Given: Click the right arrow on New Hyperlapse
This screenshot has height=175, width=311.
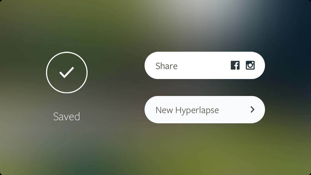Looking at the screenshot, I should tap(252, 109).
